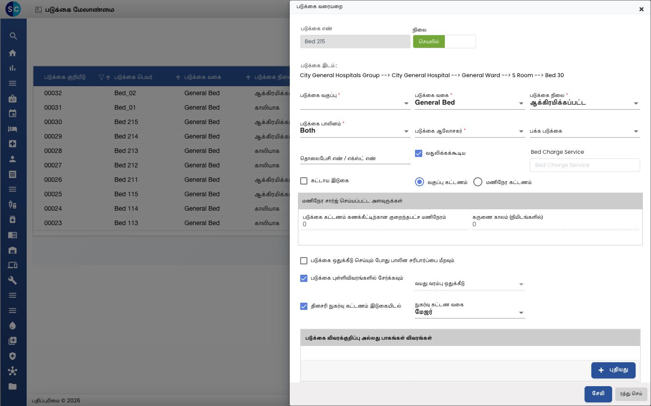Open the பக்க படுக்கை dropdown
Screen dimensions: 651x406
coord(585,131)
